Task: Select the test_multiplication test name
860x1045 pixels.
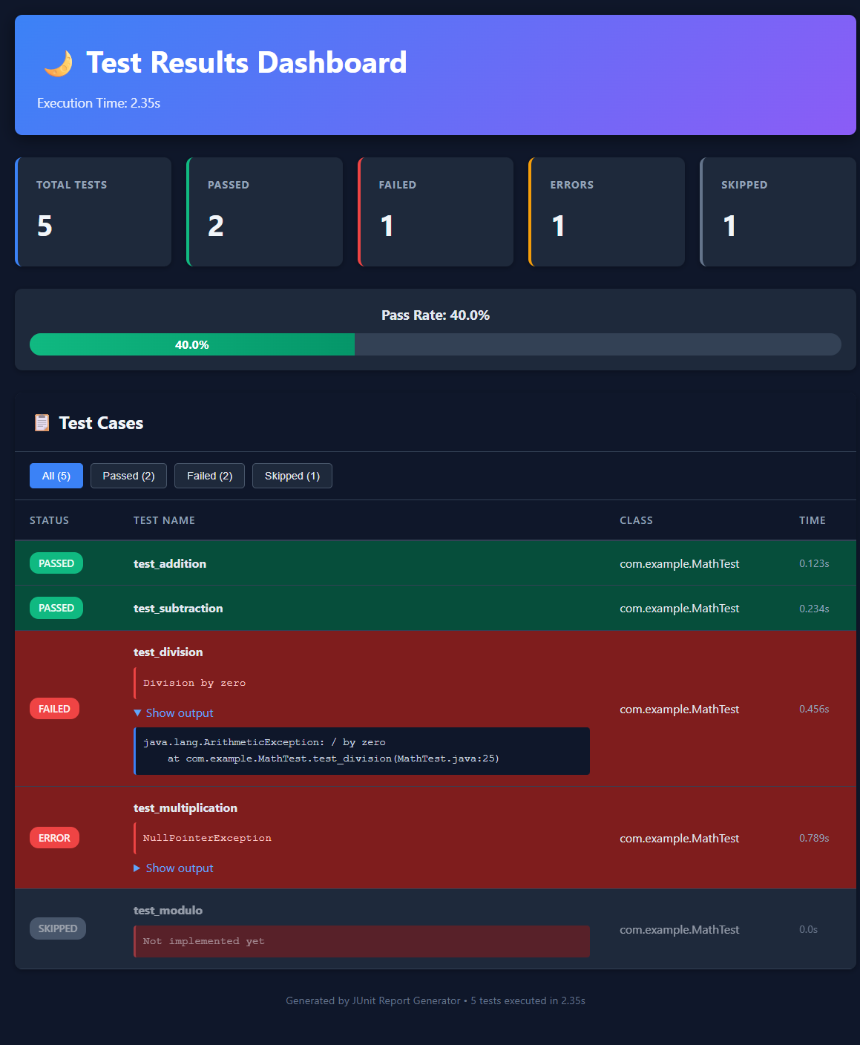Action: point(186,807)
